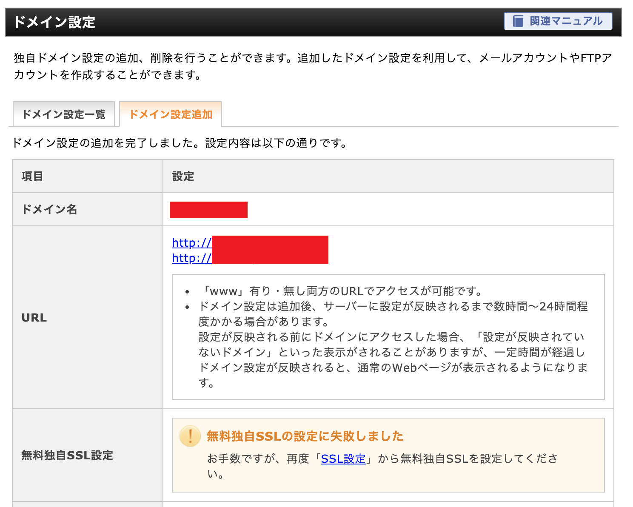Click the ドメイン設定の追加を完了しました message
This screenshot has height=507, width=633.
pyautogui.click(x=180, y=143)
